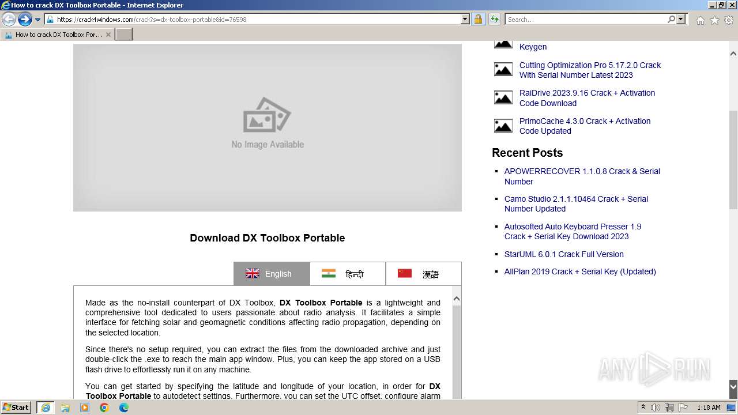
Task: Expand the address bar autocomplete dropdown
Action: click(465, 20)
